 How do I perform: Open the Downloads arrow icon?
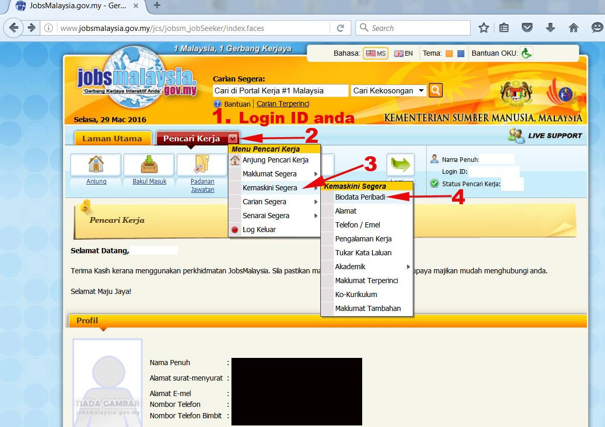pos(551,28)
